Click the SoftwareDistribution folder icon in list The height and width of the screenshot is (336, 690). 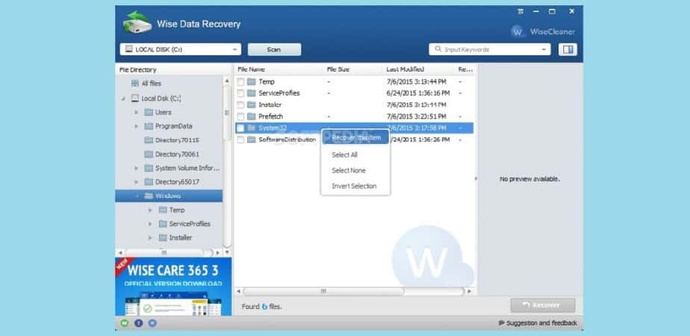click(251, 140)
